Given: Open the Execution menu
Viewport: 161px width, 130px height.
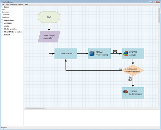Looking at the screenshot, I should pyautogui.click(x=13, y=5).
